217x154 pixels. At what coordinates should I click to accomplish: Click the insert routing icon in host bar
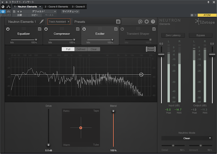tap(8, 6)
